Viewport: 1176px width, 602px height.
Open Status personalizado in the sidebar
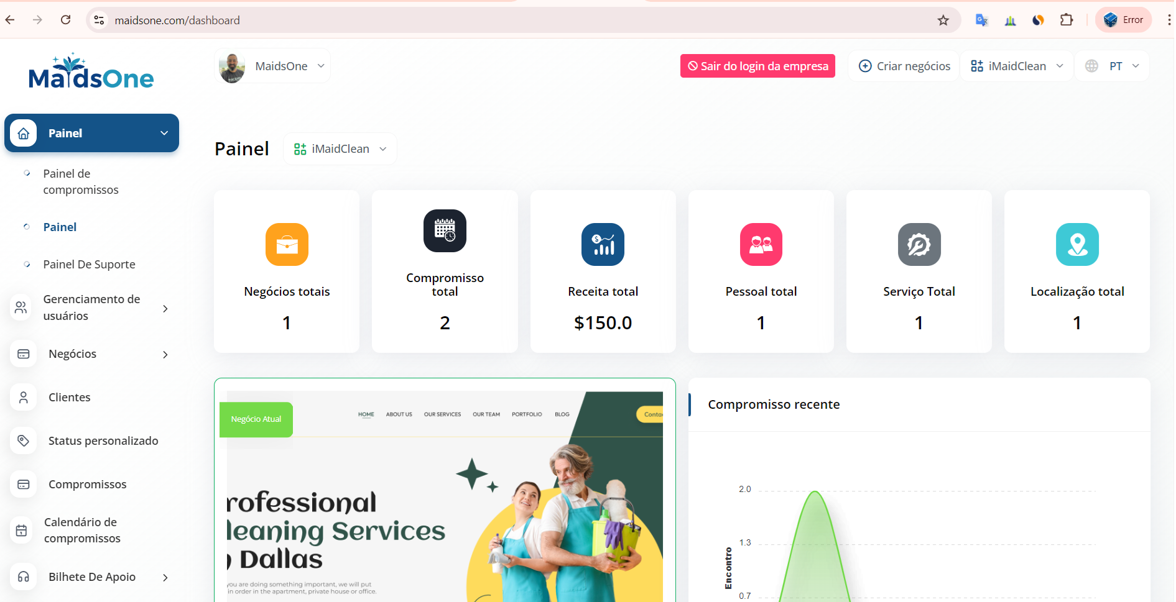tap(103, 441)
